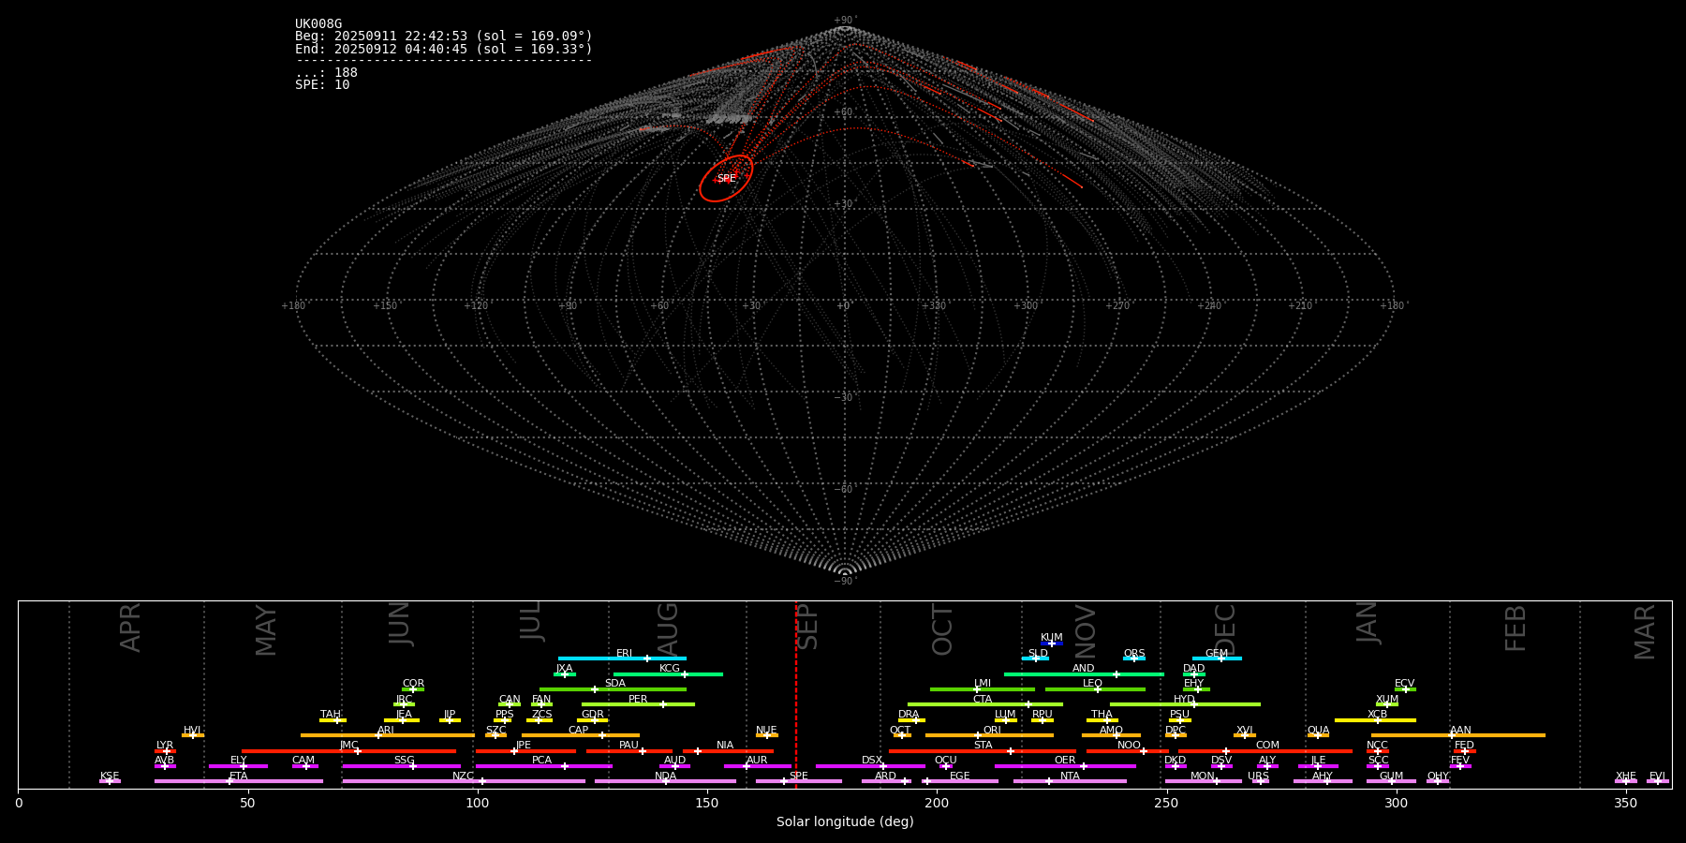Click the AAN shower bar
The width and height of the screenshot is (1686, 843).
click(1458, 735)
